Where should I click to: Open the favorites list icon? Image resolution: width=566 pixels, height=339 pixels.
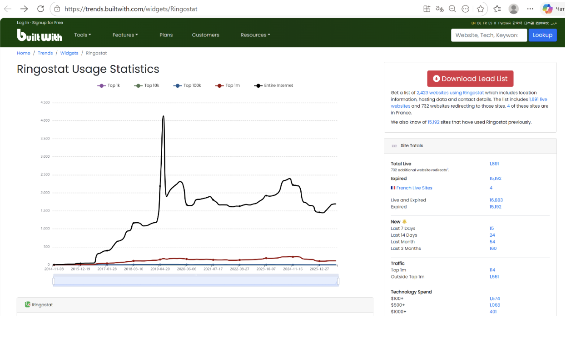click(x=497, y=9)
